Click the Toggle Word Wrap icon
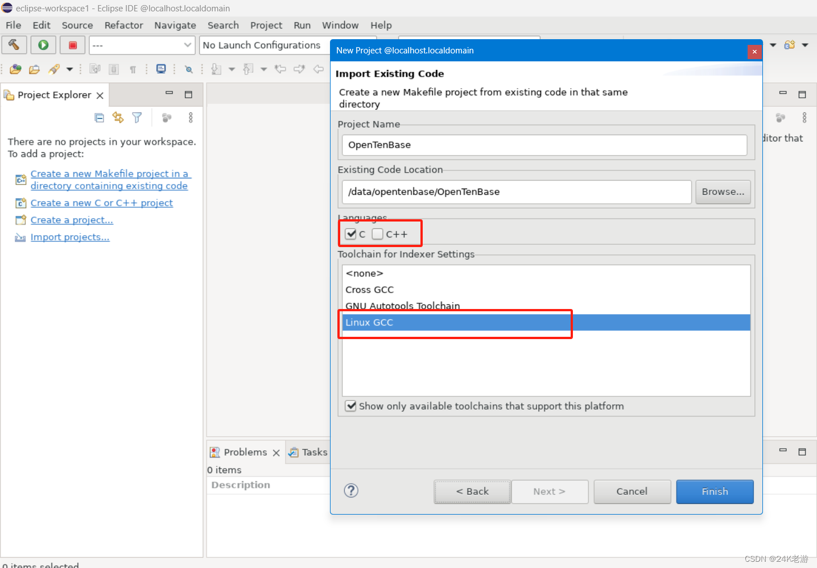The width and height of the screenshot is (817, 568). (95, 69)
